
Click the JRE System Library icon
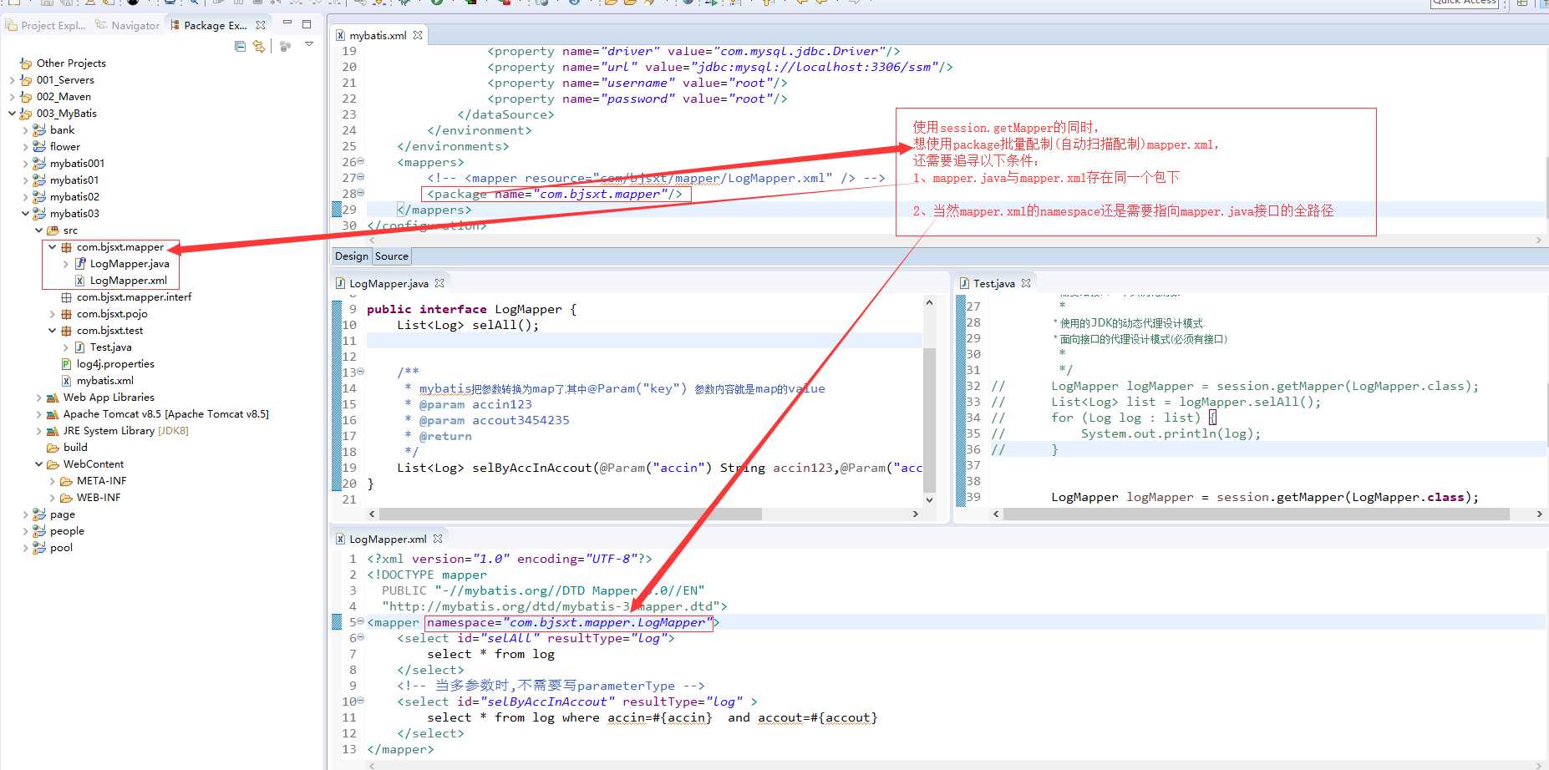[x=53, y=431]
